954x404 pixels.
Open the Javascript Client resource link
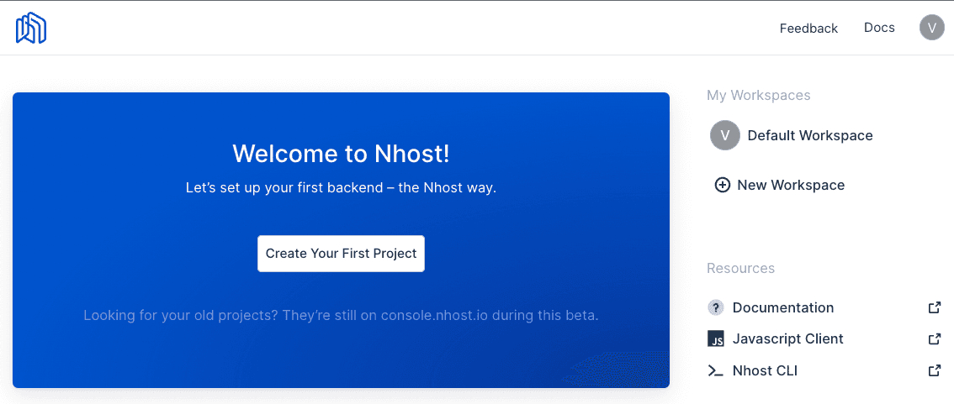click(x=787, y=339)
